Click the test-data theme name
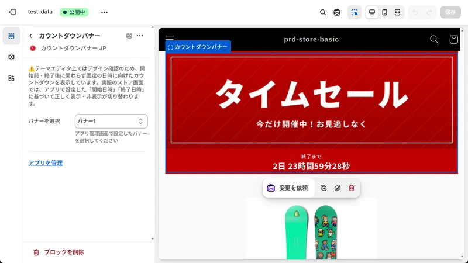Viewport: 468px width, 263px height. tap(40, 12)
